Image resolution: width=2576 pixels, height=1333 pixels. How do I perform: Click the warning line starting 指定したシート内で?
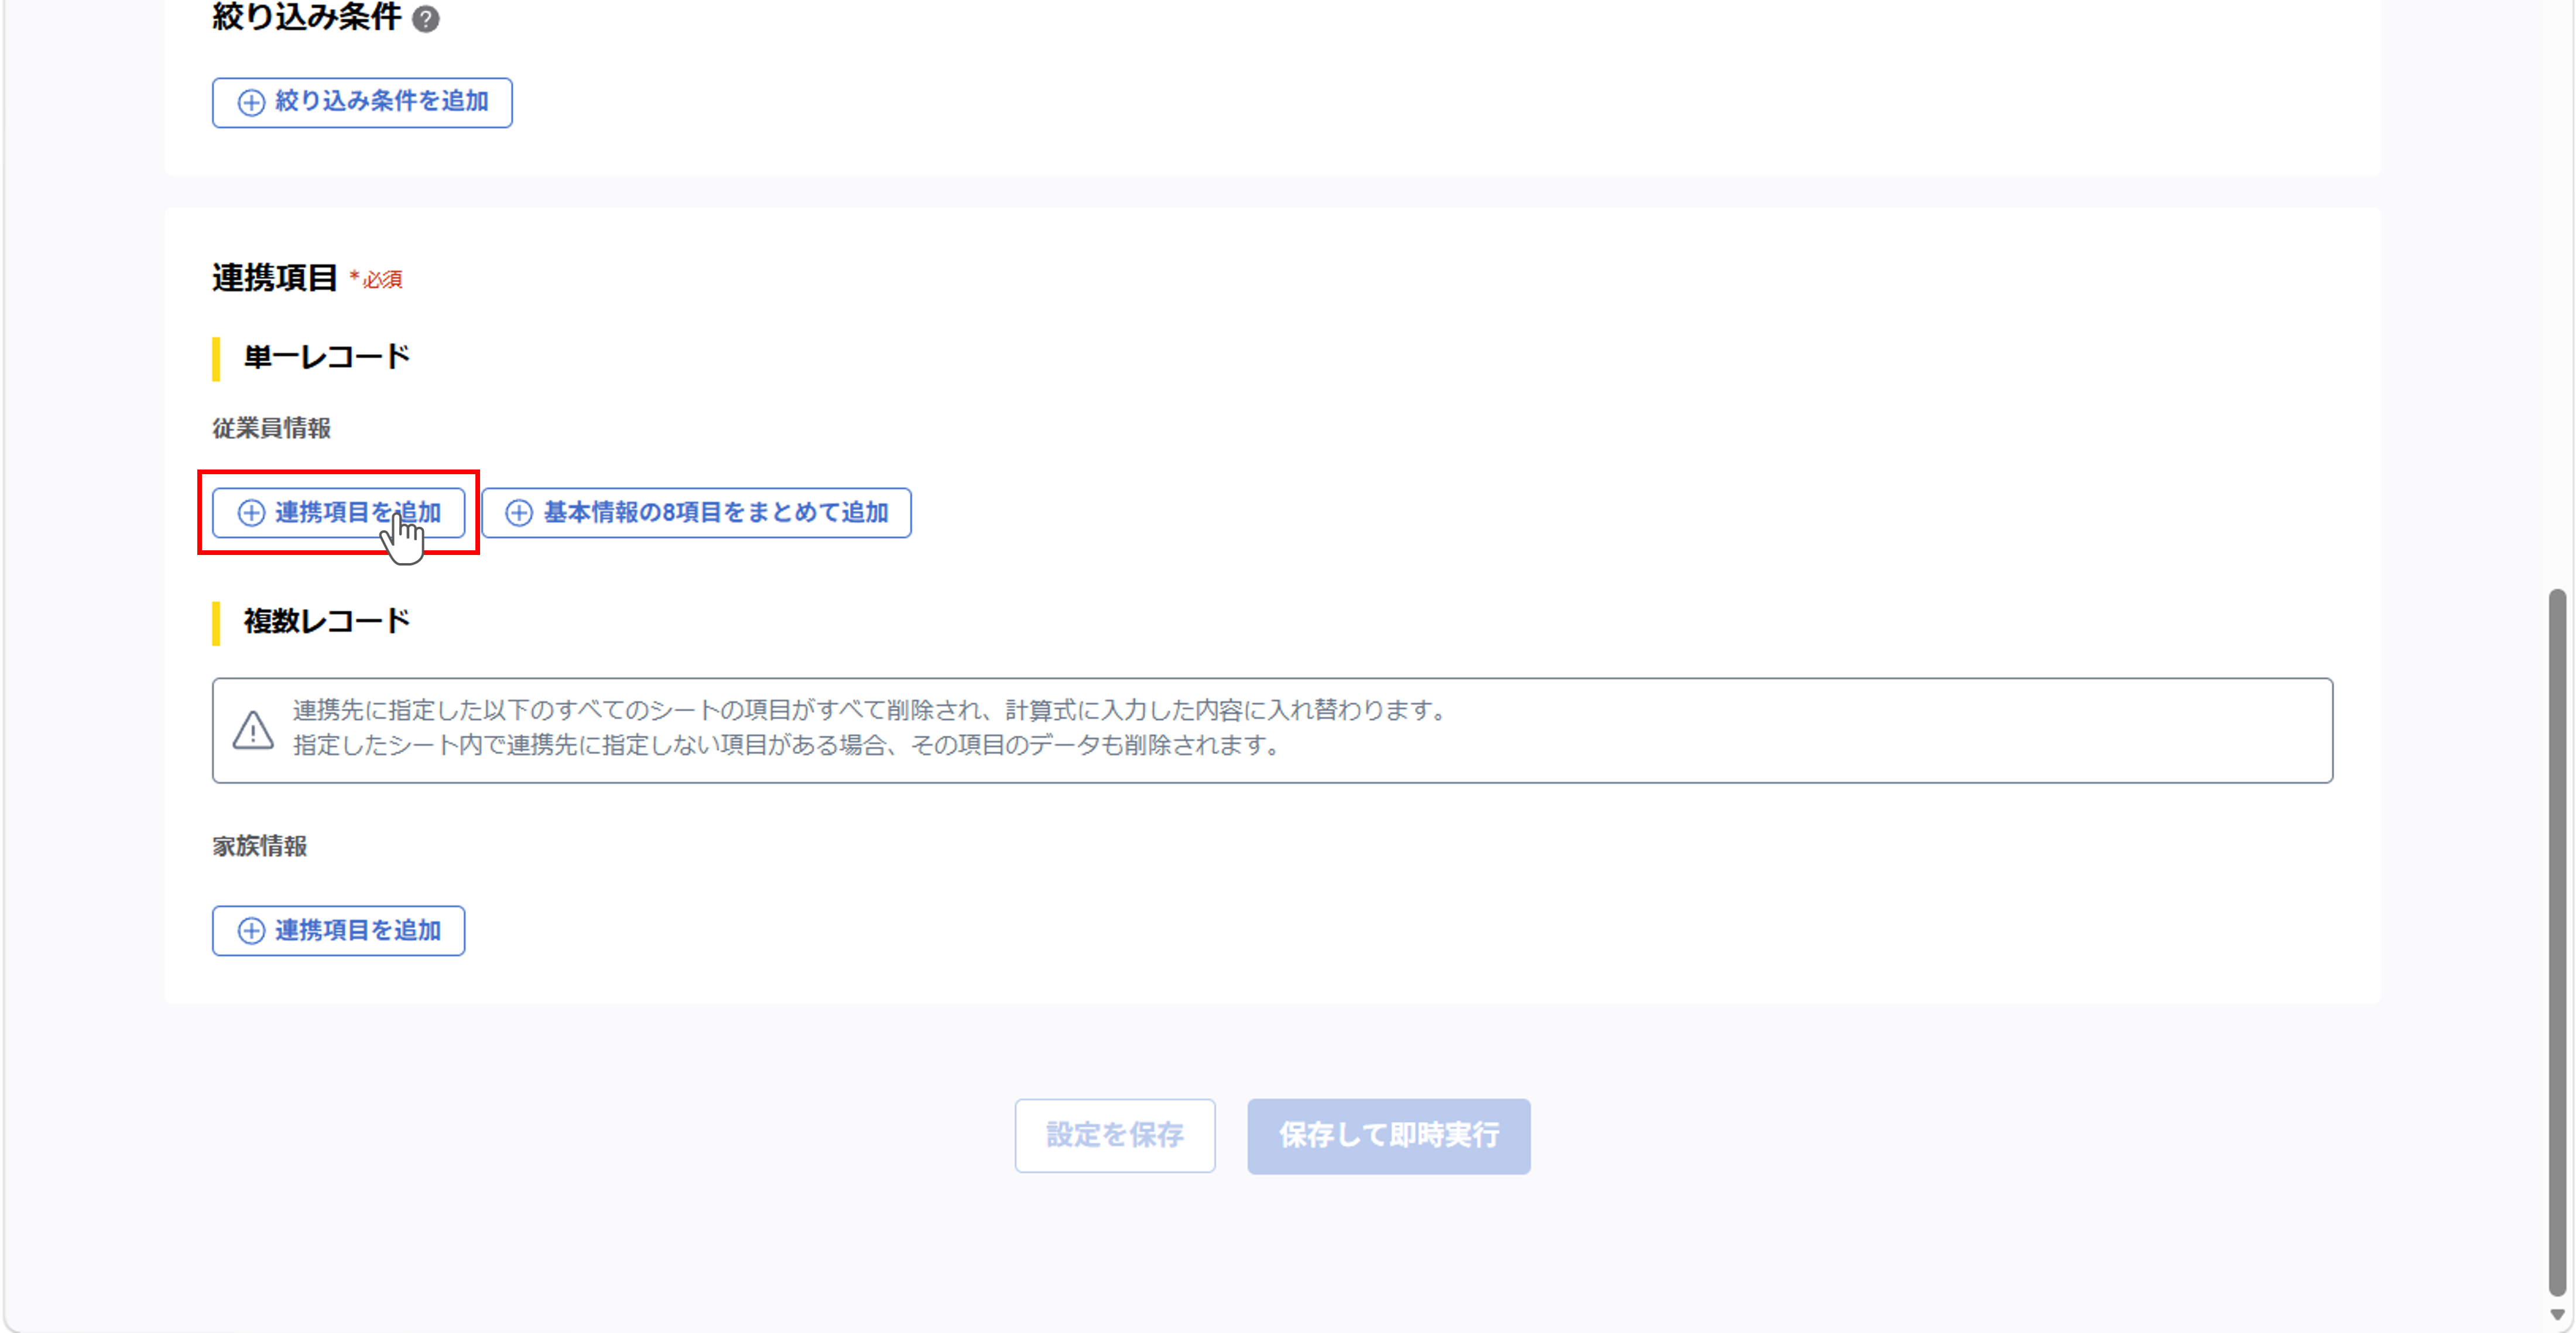[x=788, y=745]
